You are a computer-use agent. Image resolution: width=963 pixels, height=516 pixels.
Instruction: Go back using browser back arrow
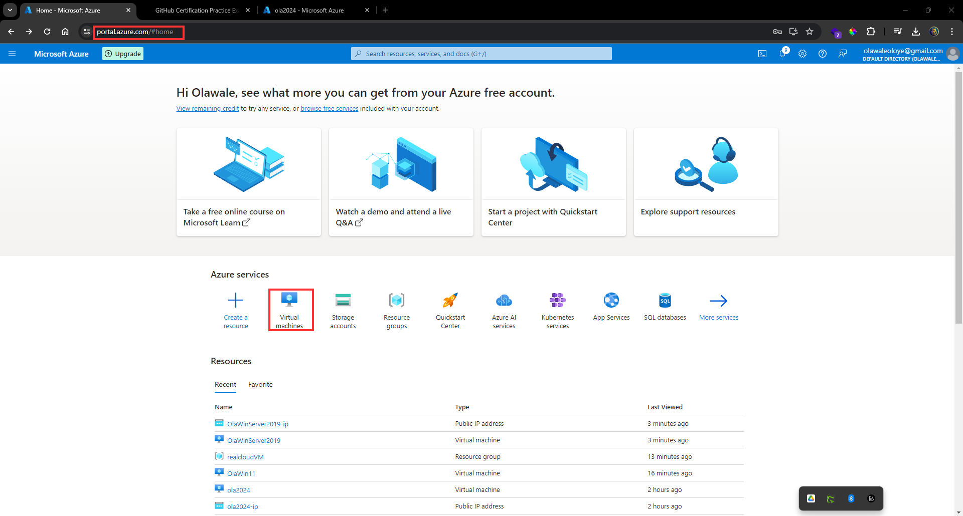(x=11, y=32)
